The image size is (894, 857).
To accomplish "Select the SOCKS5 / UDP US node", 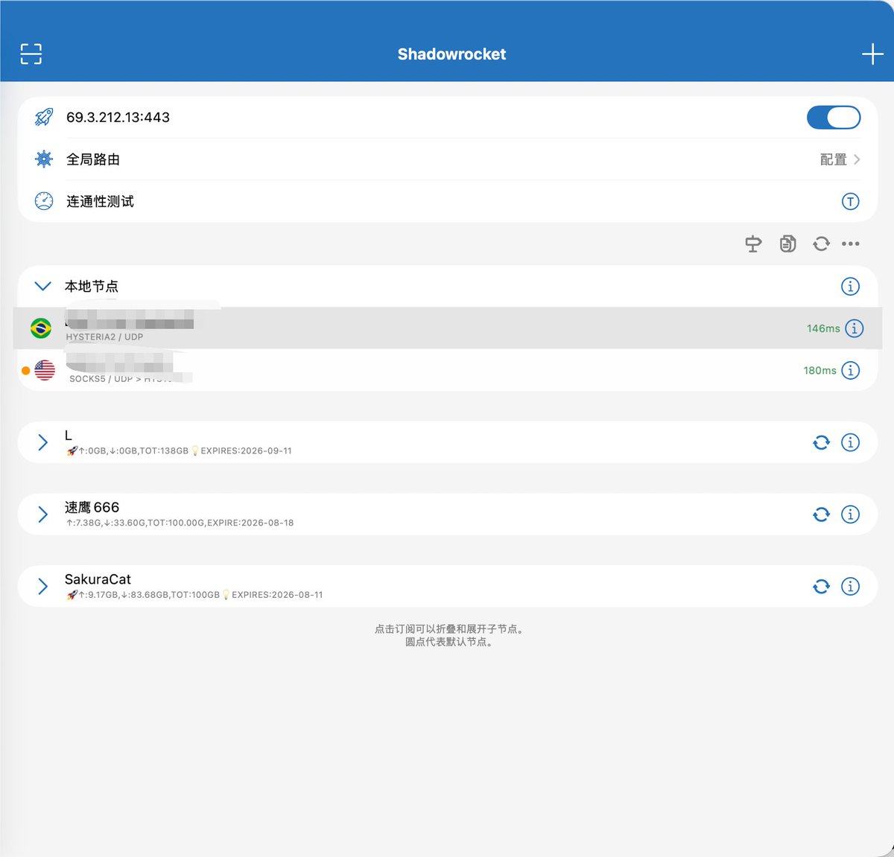I will (x=447, y=370).
